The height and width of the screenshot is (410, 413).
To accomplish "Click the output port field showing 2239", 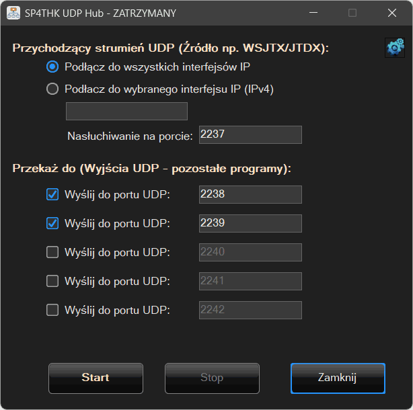I will [250, 223].
